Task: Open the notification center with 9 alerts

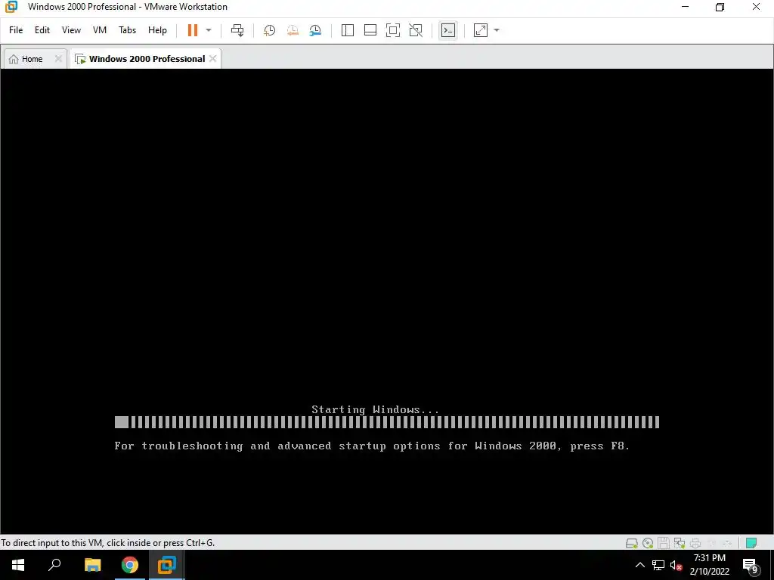Action: [751, 566]
